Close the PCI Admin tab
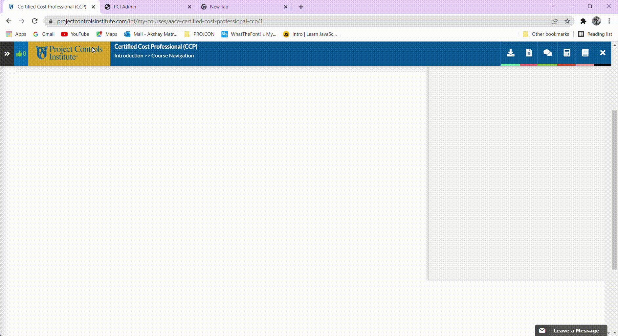This screenshot has height=336, width=618. (189, 7)
